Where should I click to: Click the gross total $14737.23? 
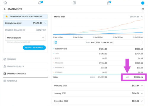tap(102, 77)
